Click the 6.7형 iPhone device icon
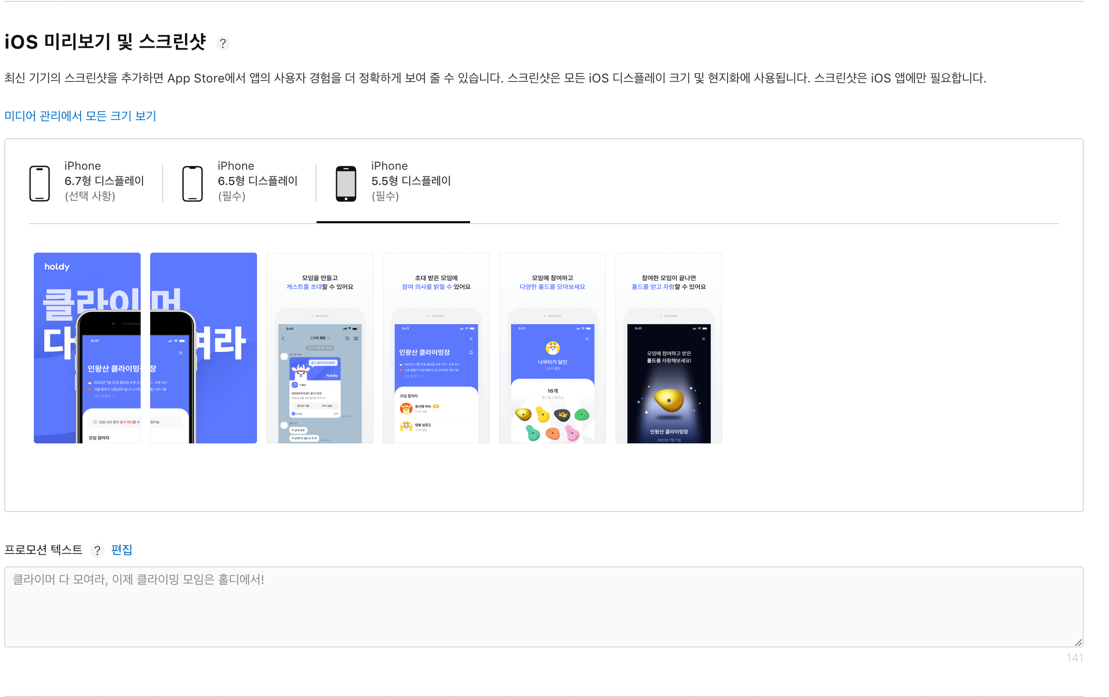The width and height of the screenshot is (1109, 697). 40,184
